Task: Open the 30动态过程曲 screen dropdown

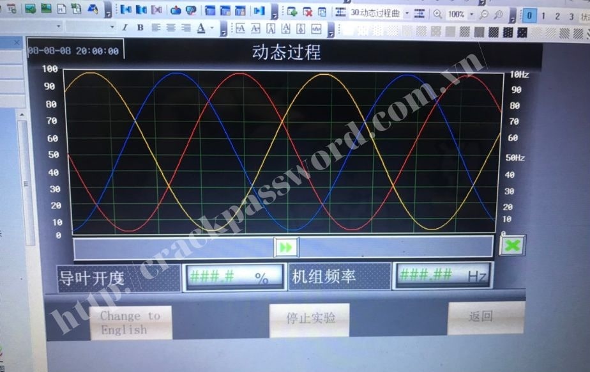Action: 407,13
